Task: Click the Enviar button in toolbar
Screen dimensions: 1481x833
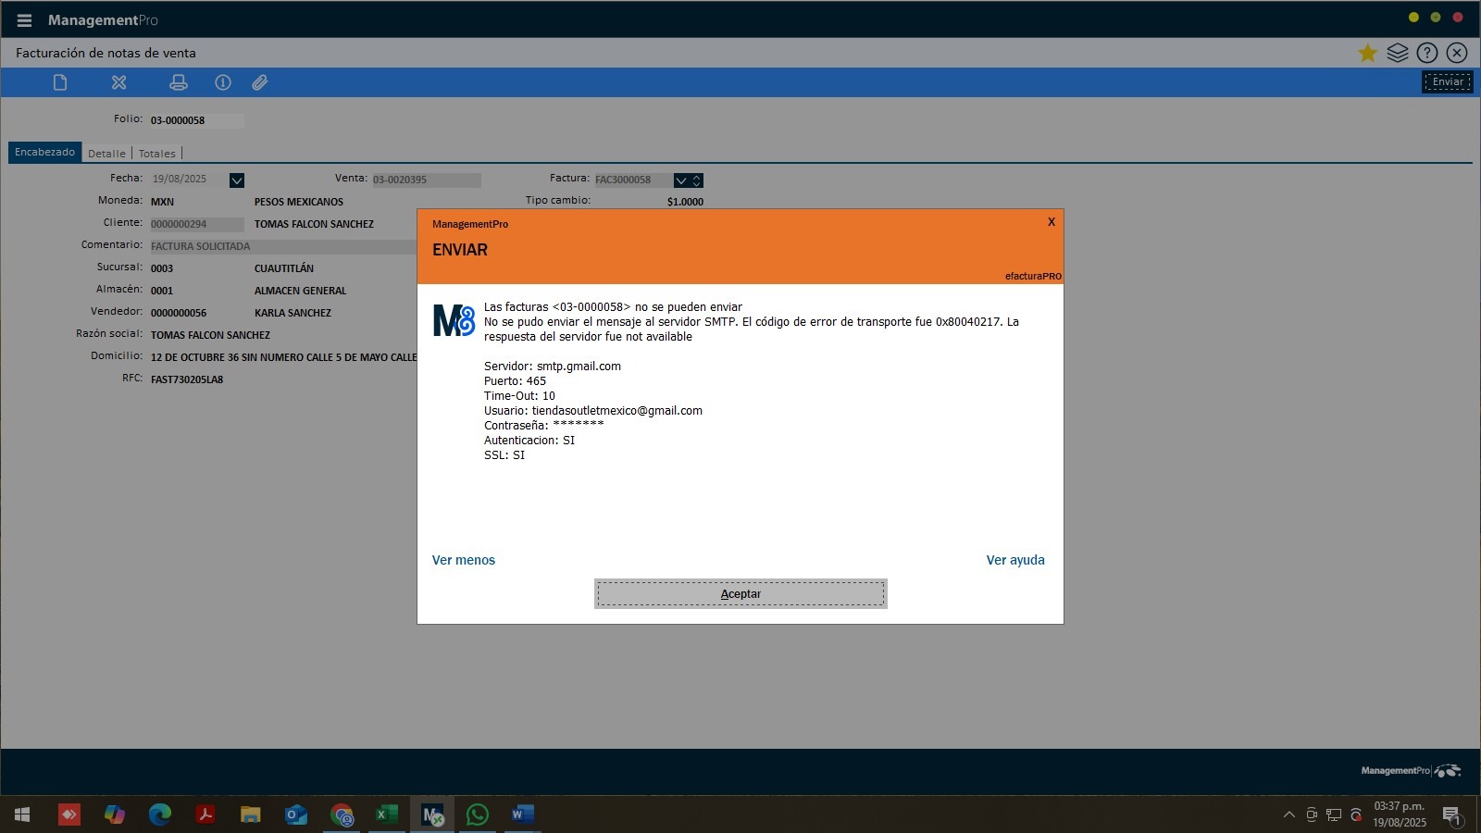Action: coord(1448,81)
